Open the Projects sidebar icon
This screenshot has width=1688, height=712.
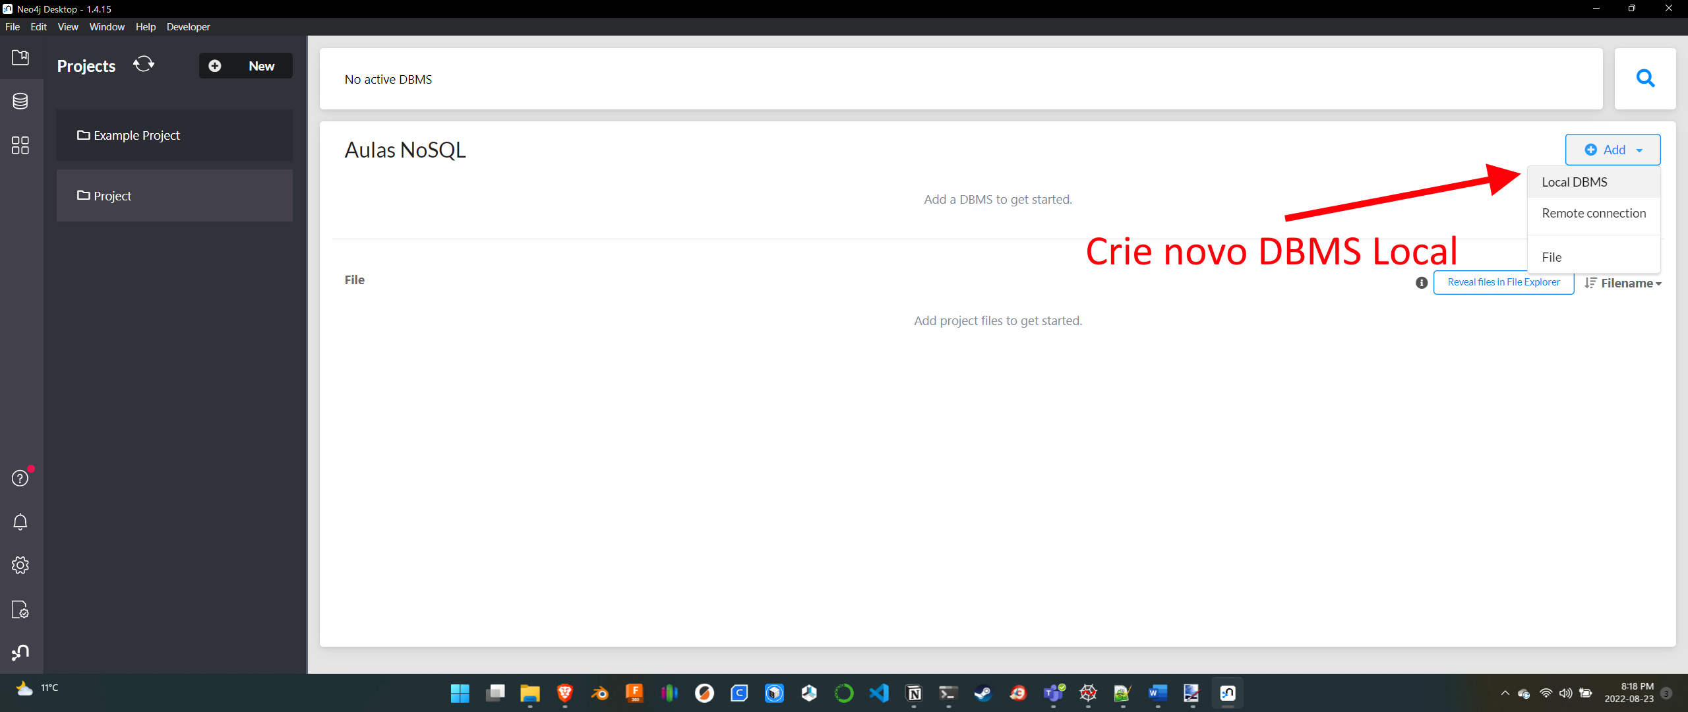pos(20,58)
